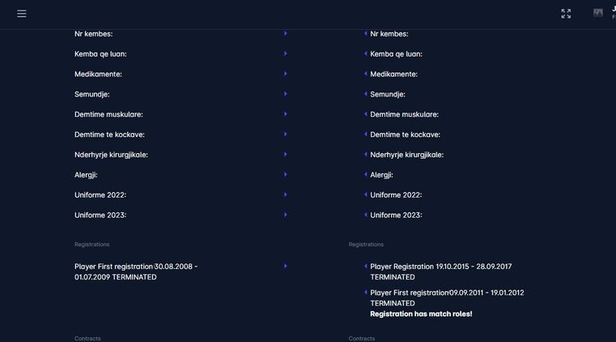Viewport: 616px width, 342px height.
Task: Select left Player First registration 30.08.2008 text
Action: [x=136, y=271]
